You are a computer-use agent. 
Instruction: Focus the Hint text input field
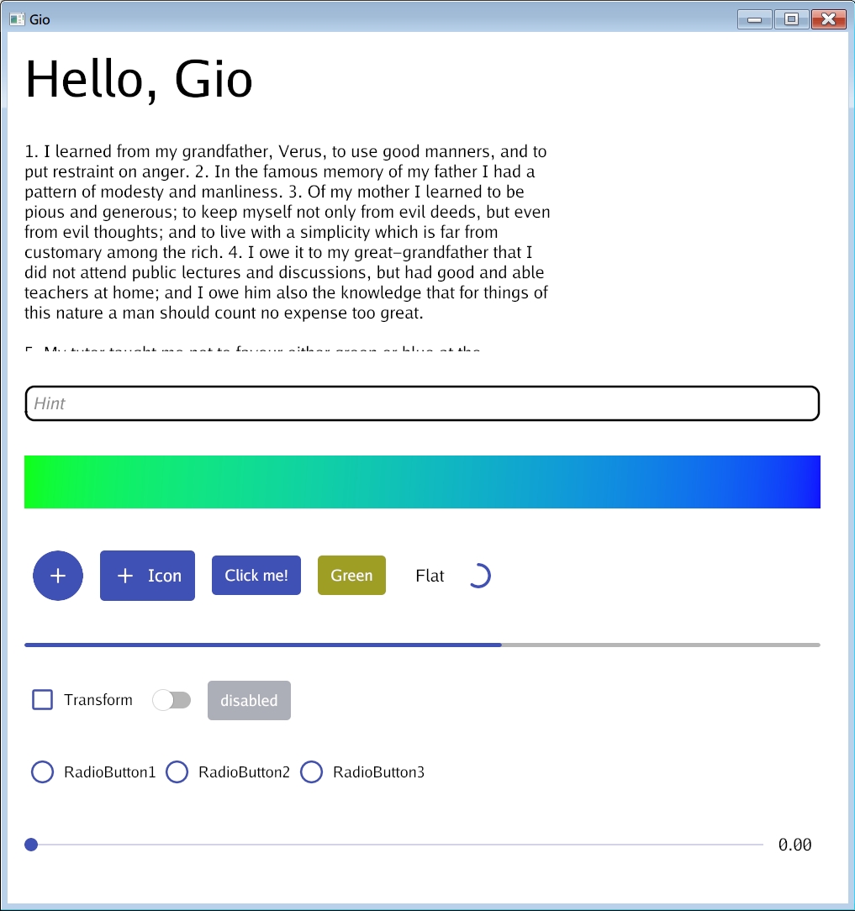pos(422,403)
